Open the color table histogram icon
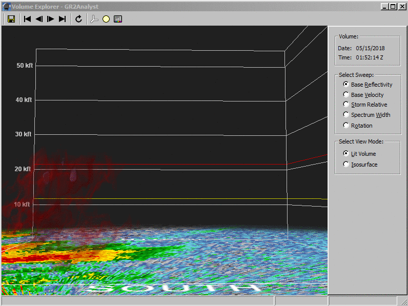The width and height of the screenshot is (408, 306). [x=118, y=19]
